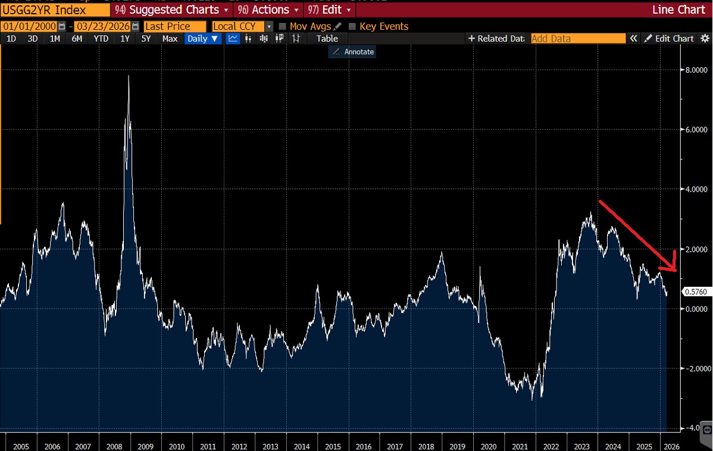
Task: Click the 2026 x-axis year label
Action: coord(671,446)
